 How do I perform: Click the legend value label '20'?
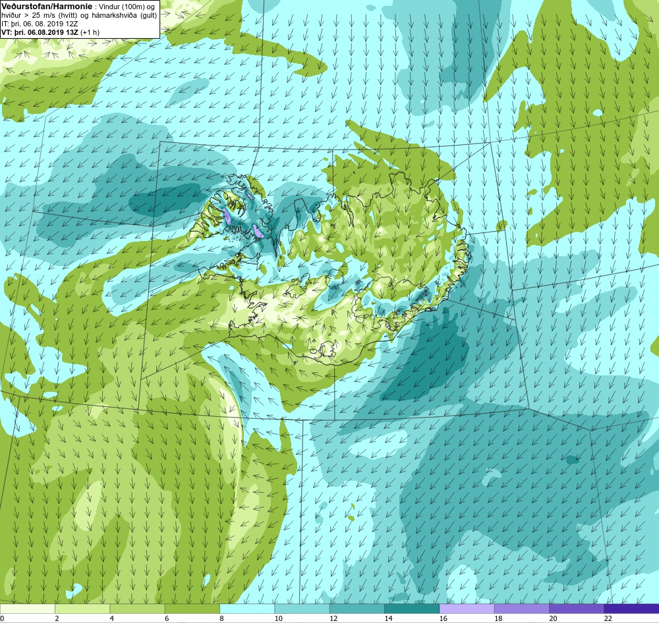pyautogui.click(x=553, y=618)
